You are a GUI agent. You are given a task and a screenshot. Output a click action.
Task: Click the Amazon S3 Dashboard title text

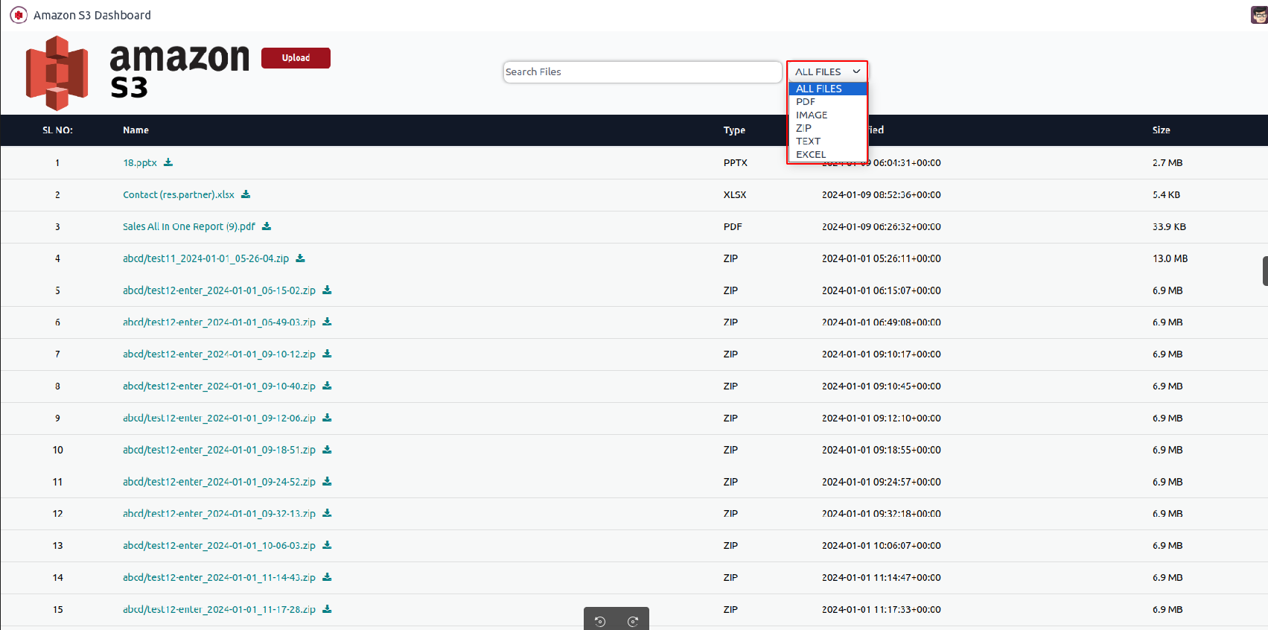[92, 15]
